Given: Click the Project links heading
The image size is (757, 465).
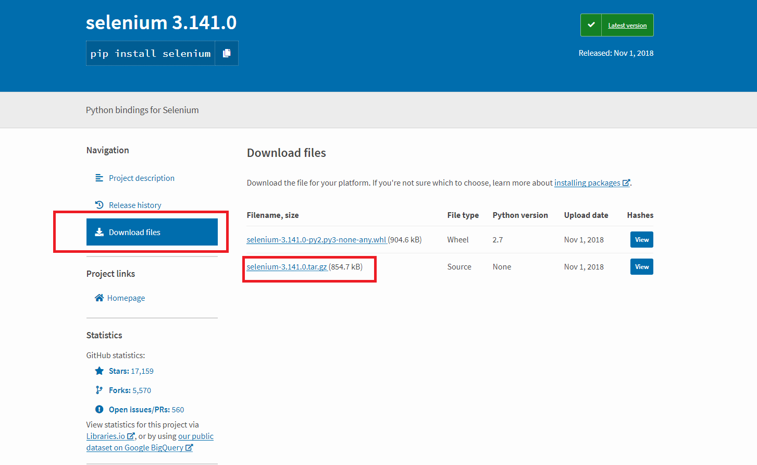Looking at the screenshot, I should point(110,274).
